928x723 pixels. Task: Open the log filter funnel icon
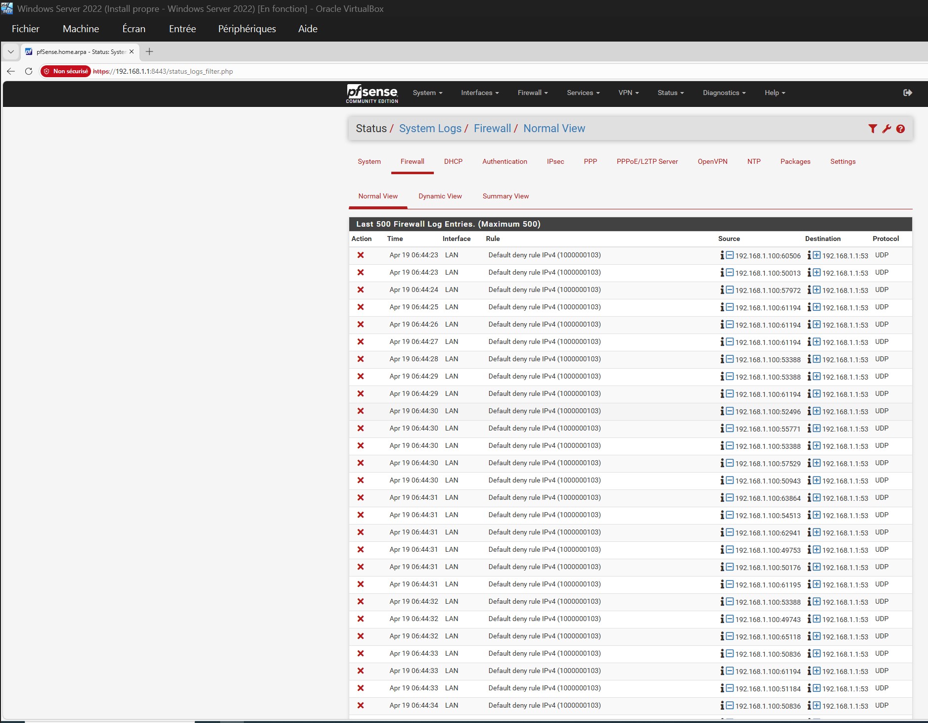873,129
